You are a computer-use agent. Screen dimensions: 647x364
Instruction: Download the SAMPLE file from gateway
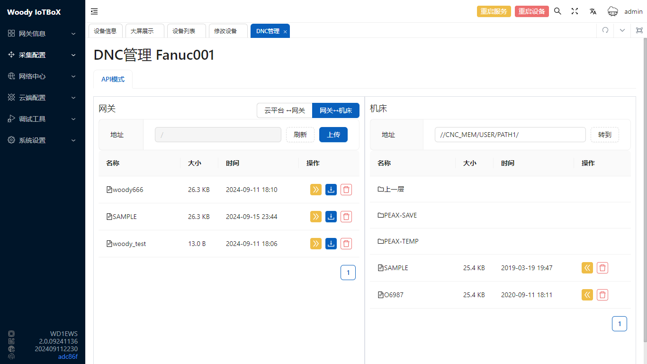point(331,217)
